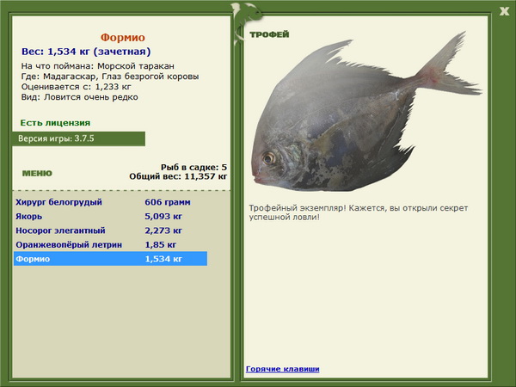
Task: Close the trophy window with the X
Action: tap(504, 11)
